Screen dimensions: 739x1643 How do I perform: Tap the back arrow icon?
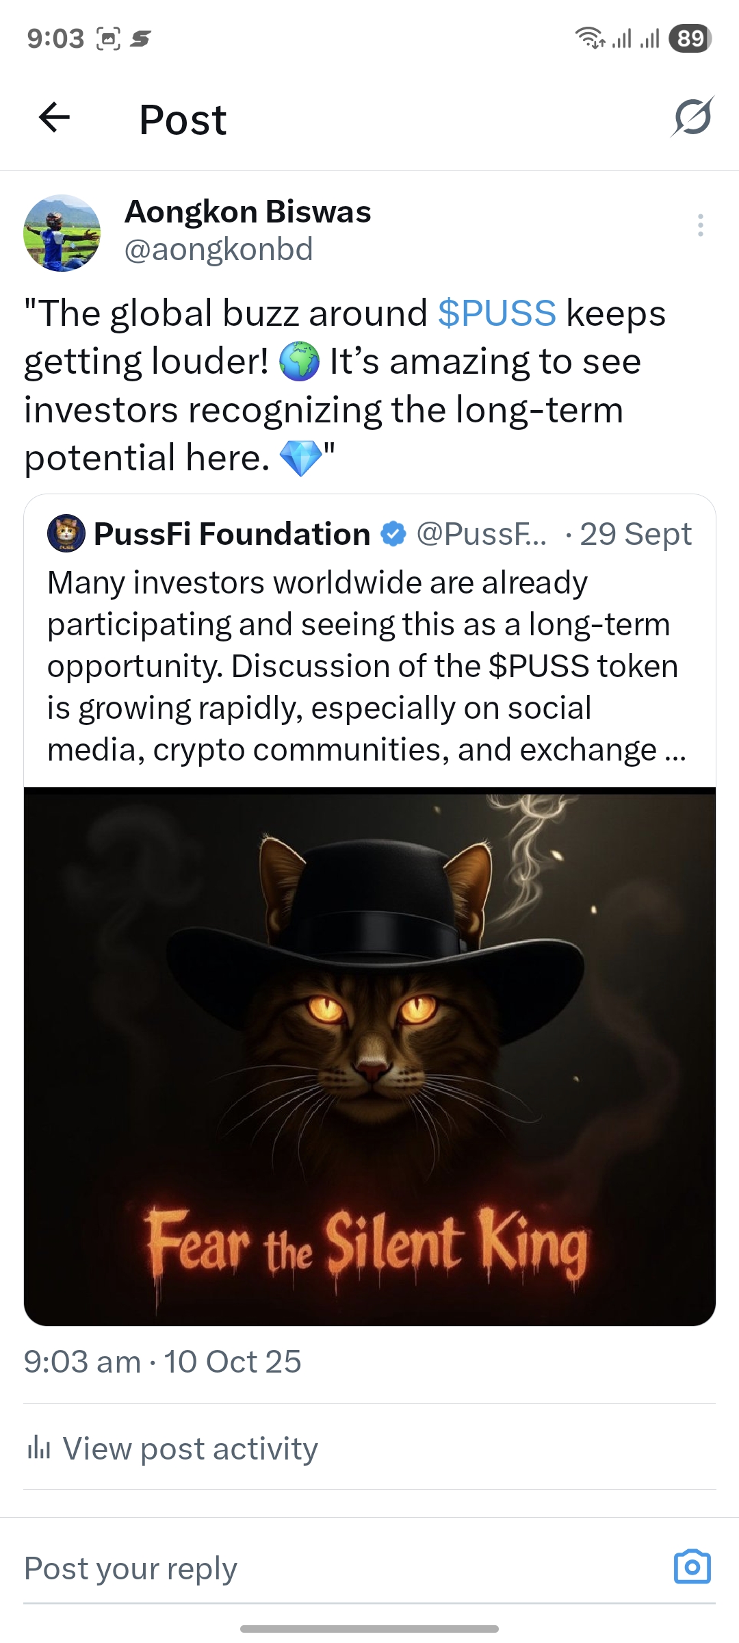(55, 117)
